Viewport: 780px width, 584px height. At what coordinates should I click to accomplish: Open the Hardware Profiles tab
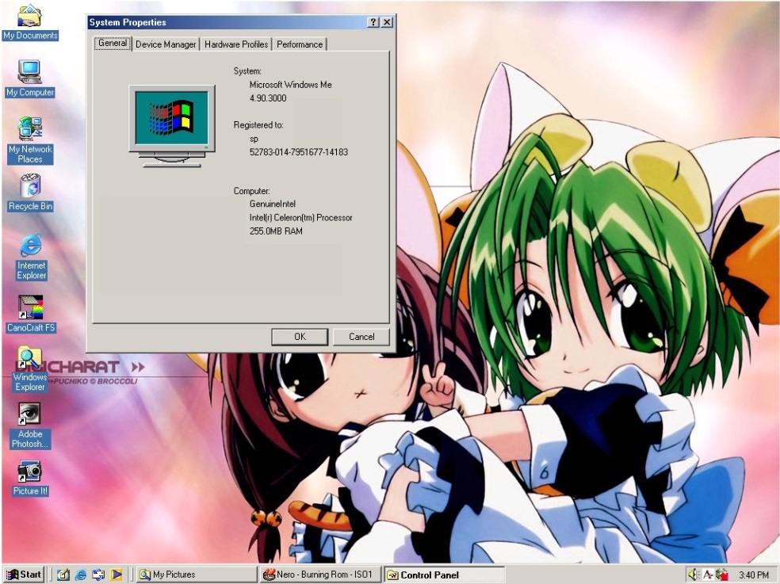point(235,44)
